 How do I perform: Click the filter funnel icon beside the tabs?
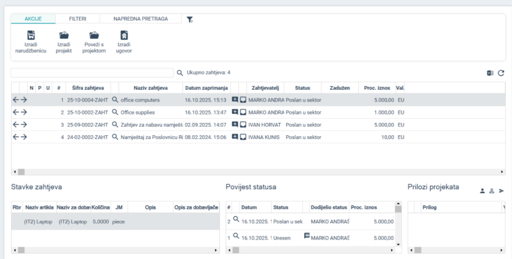point(190,20)
